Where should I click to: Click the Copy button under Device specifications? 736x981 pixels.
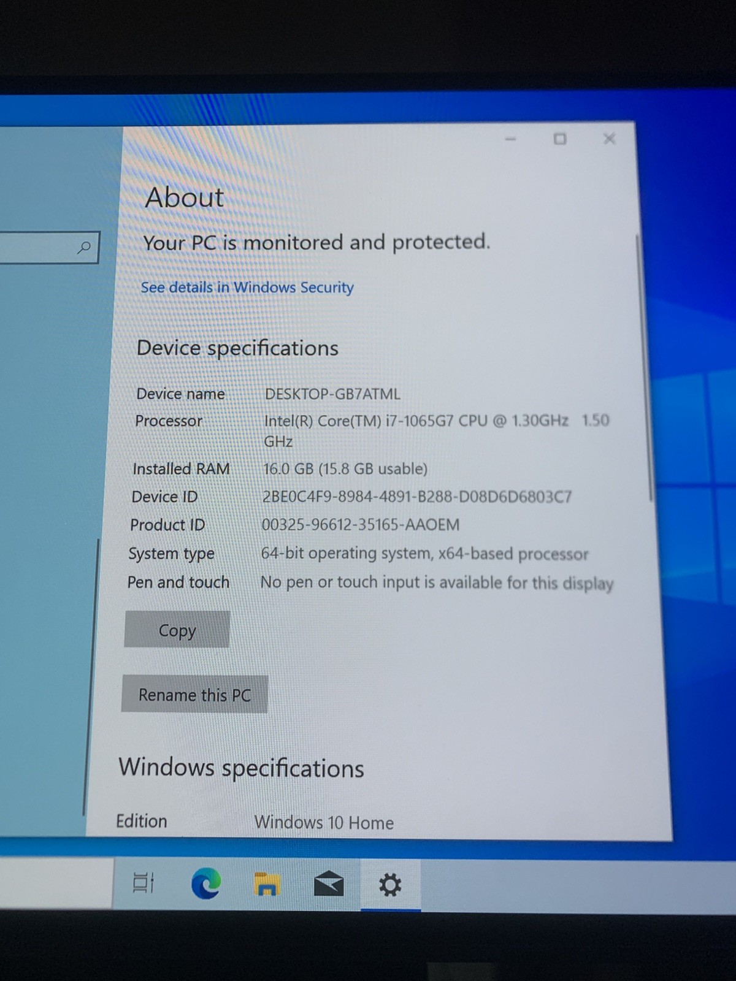(177, 629)
